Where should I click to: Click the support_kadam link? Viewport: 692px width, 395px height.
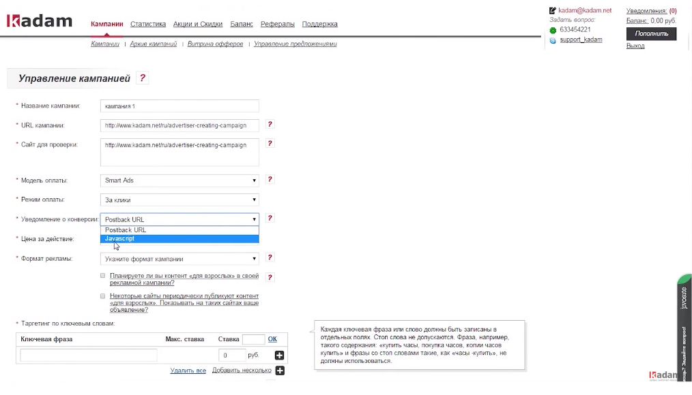tap(581, 39)
